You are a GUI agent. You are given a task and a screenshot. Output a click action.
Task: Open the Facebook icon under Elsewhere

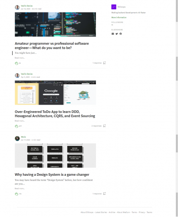(121, 34)
